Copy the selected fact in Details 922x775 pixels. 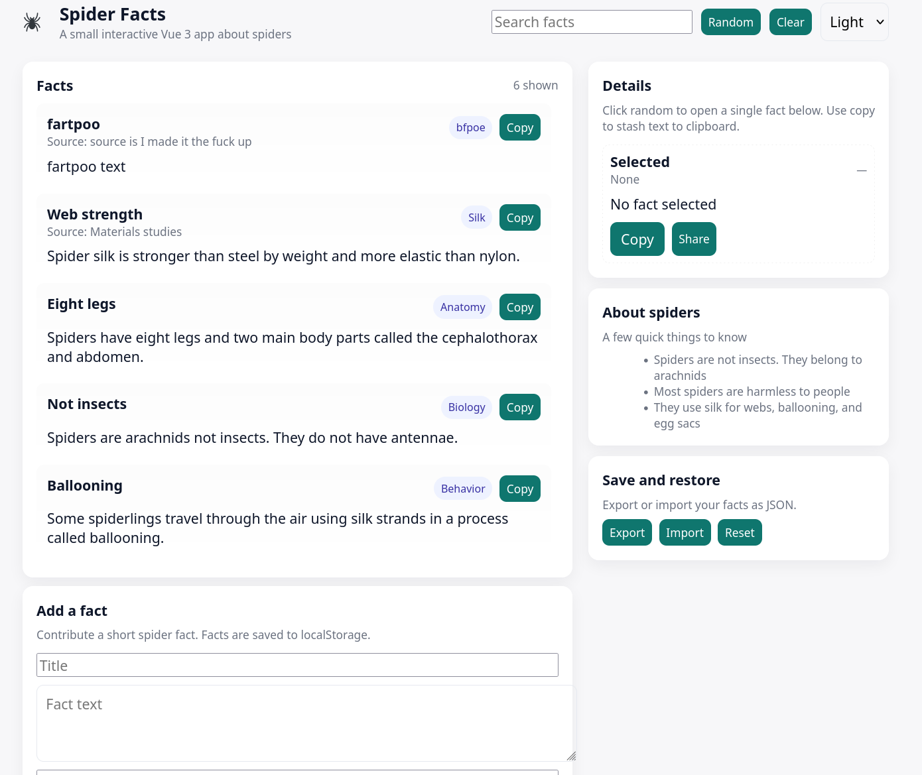pos(637,239)
